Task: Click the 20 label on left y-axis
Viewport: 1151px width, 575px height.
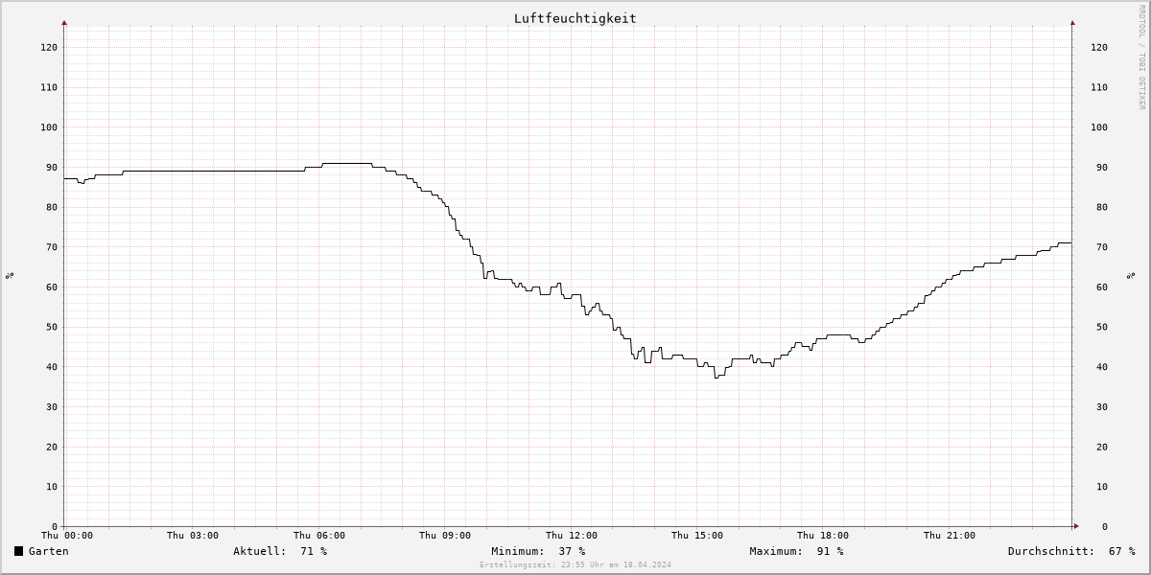Action: click(x=52, y=447)
